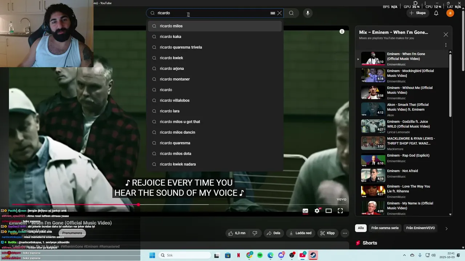Screen dimensions: 465x261
Task: Select the "Från samma serie" chip
Action: tap(385, 228)
